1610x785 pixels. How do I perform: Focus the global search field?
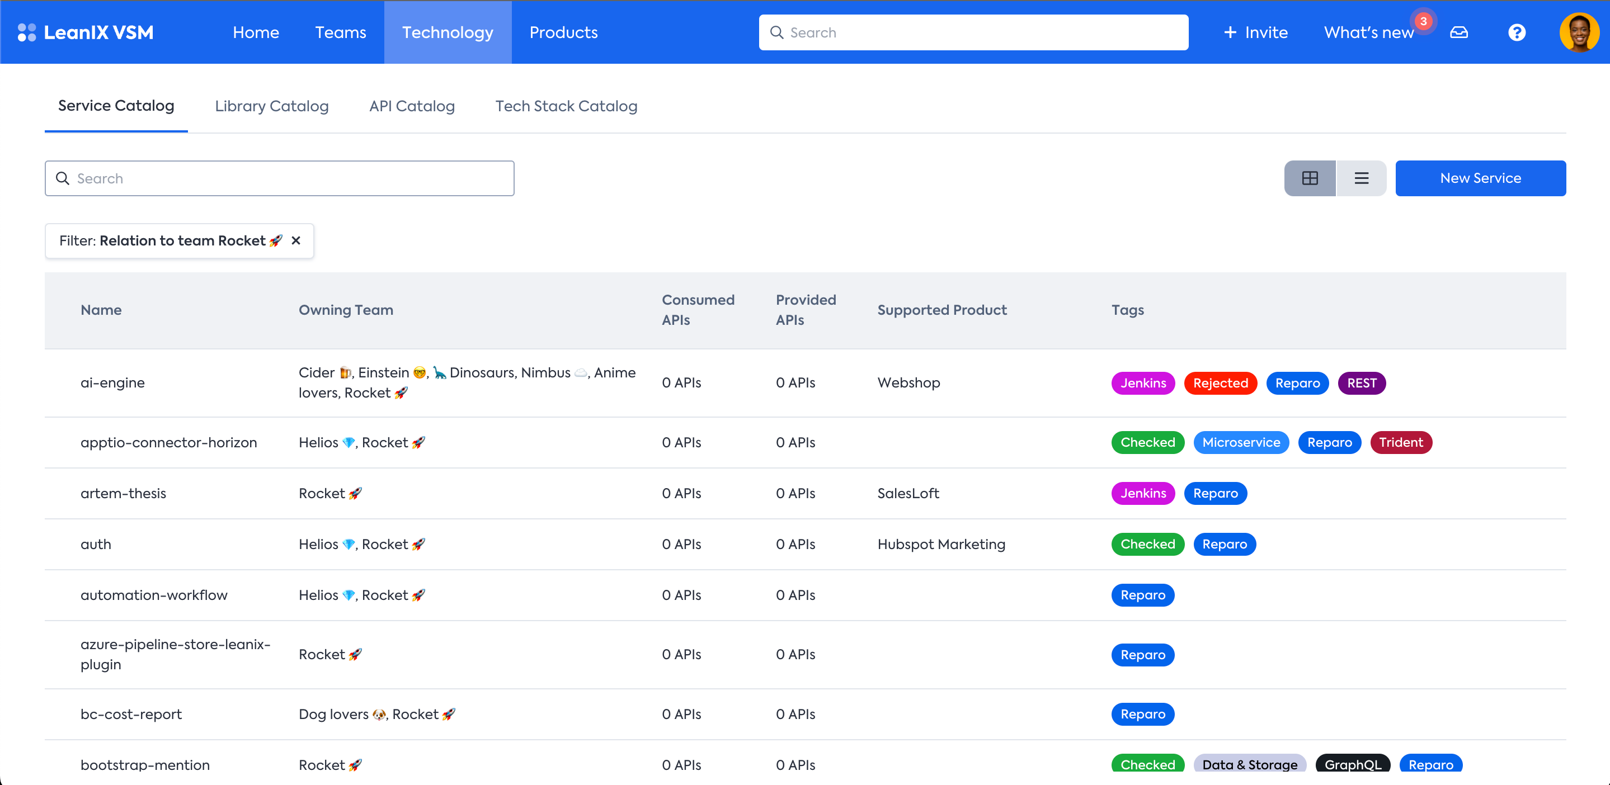973,32
